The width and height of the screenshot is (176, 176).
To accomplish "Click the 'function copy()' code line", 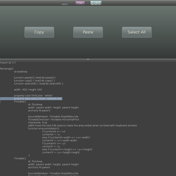I will pos(34,81).
